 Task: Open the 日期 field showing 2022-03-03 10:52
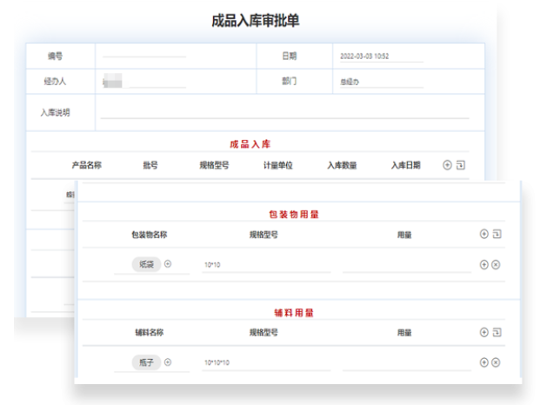[380, 56]
